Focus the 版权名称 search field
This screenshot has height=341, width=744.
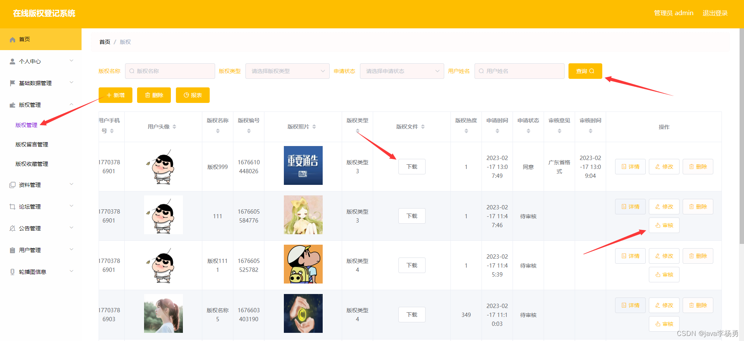pyautogui.click(x=170, y=71)
